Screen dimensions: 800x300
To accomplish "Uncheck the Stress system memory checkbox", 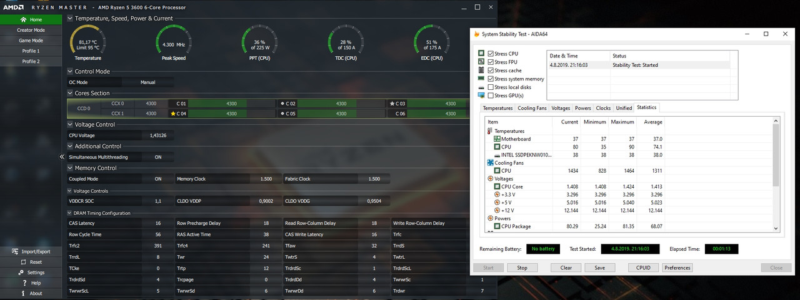I will tap(491, 79).
